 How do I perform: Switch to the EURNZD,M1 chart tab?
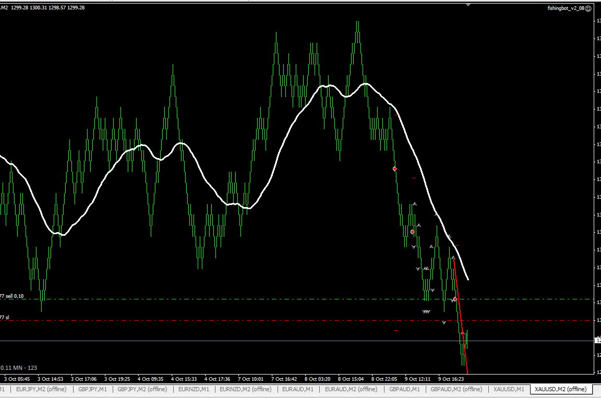[194, 389]
